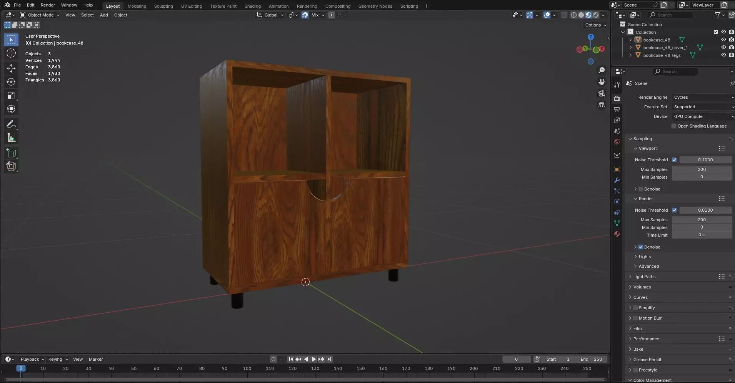
Task: Open the Render menu
Action: [48, 5]
